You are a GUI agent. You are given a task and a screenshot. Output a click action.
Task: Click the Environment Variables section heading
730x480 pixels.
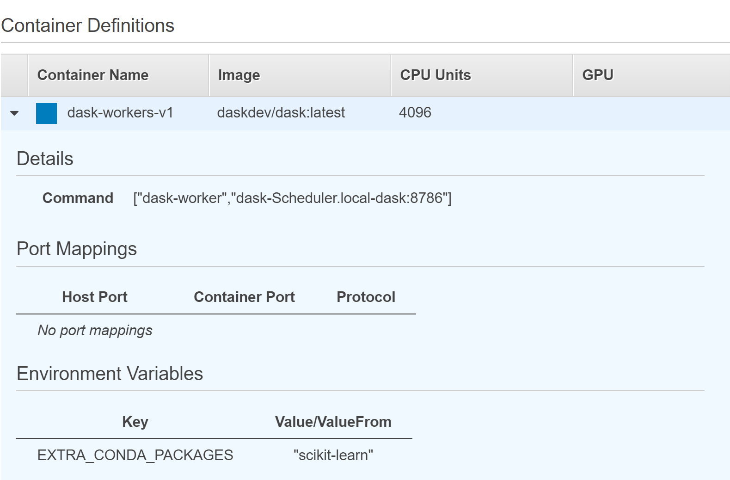(110, 374)
